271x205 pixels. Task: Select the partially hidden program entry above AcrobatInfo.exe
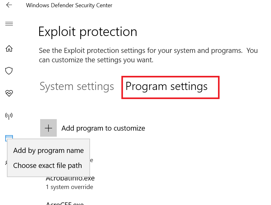click(x=92, y=160)
